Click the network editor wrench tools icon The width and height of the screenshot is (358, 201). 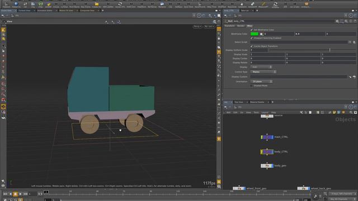pyautogui.click(x=301, y=112)
